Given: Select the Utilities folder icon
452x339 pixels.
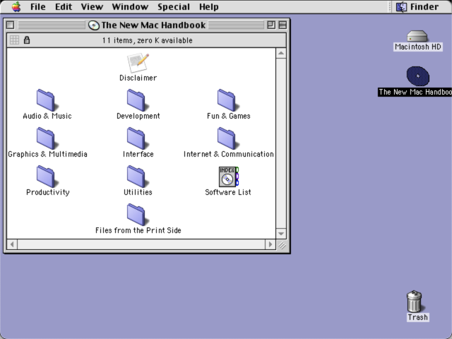Looking at the screenshot, I should pyautogui.click(x=136, y=177).
